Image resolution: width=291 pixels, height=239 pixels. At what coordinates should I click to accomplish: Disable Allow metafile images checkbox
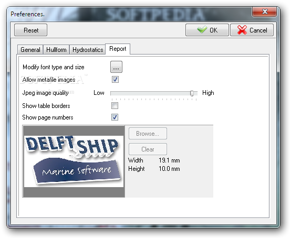(115, 80)
